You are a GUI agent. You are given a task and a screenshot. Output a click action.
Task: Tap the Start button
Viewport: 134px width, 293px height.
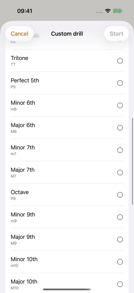[x=116, y=34]
